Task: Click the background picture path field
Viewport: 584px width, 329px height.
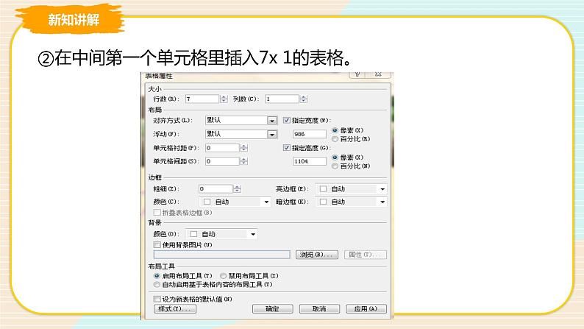Action: [221, 255]
